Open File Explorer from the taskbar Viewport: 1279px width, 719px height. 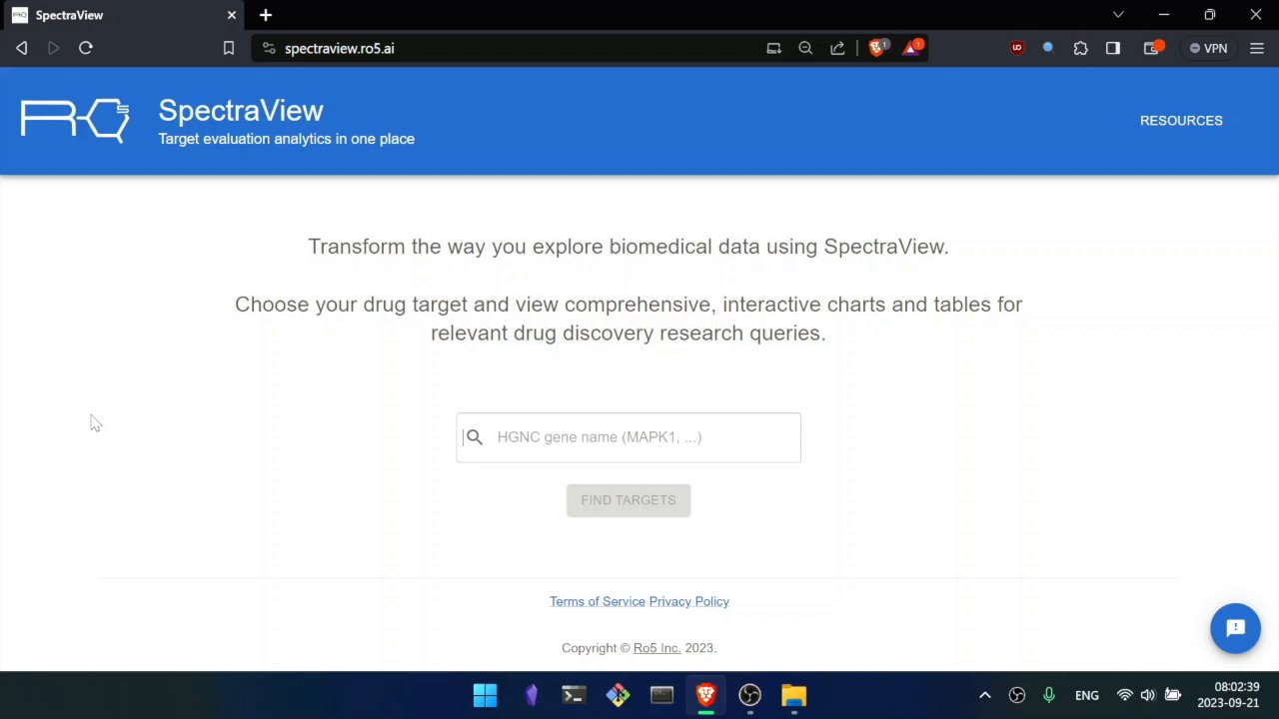coord(793,695)
